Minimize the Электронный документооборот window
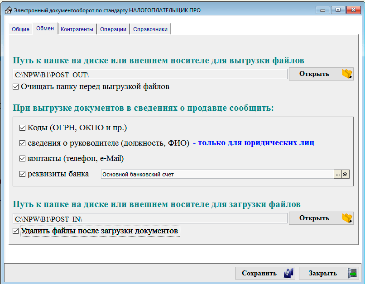The image size is (365, 284). coord(322,10)
